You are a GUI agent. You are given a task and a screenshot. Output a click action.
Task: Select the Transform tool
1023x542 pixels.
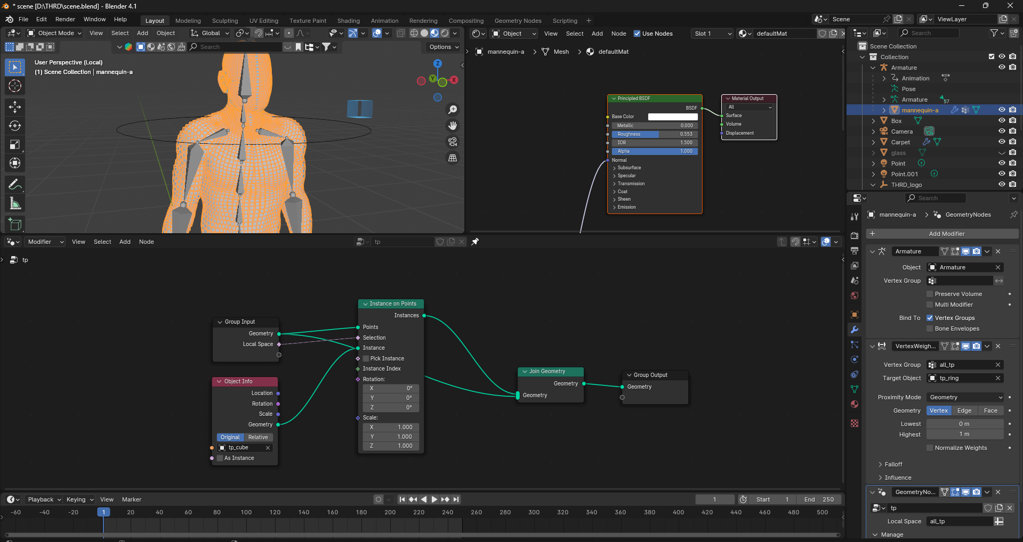(x=15, y=163)
